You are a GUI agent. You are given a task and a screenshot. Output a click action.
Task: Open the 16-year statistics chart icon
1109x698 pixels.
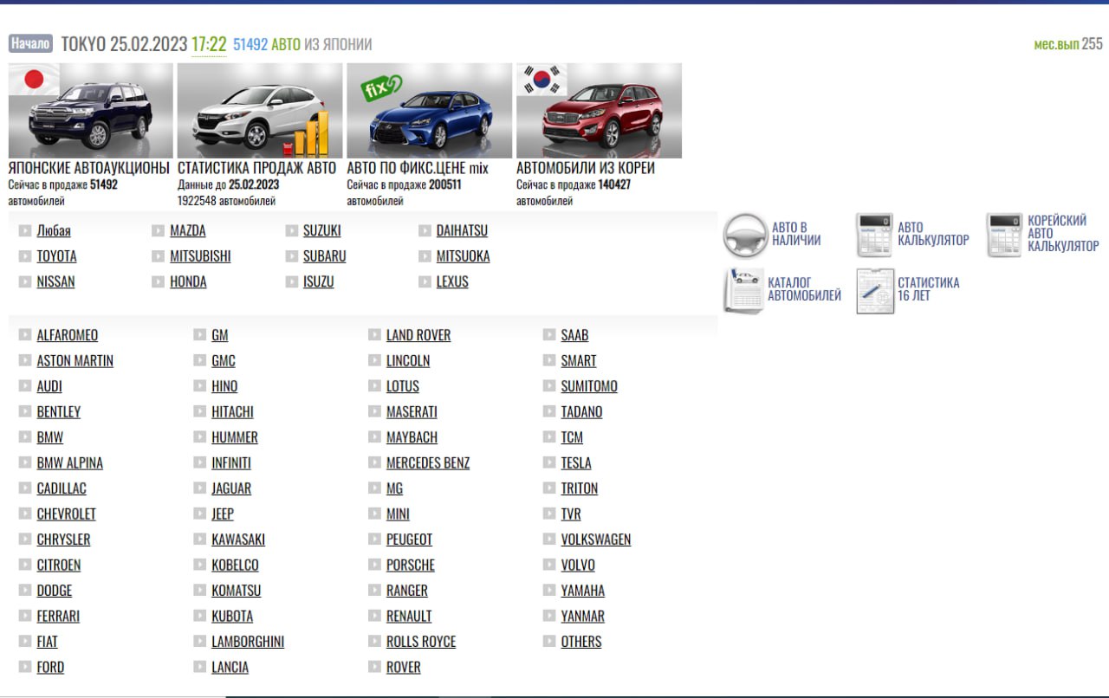tap(874, 290)
